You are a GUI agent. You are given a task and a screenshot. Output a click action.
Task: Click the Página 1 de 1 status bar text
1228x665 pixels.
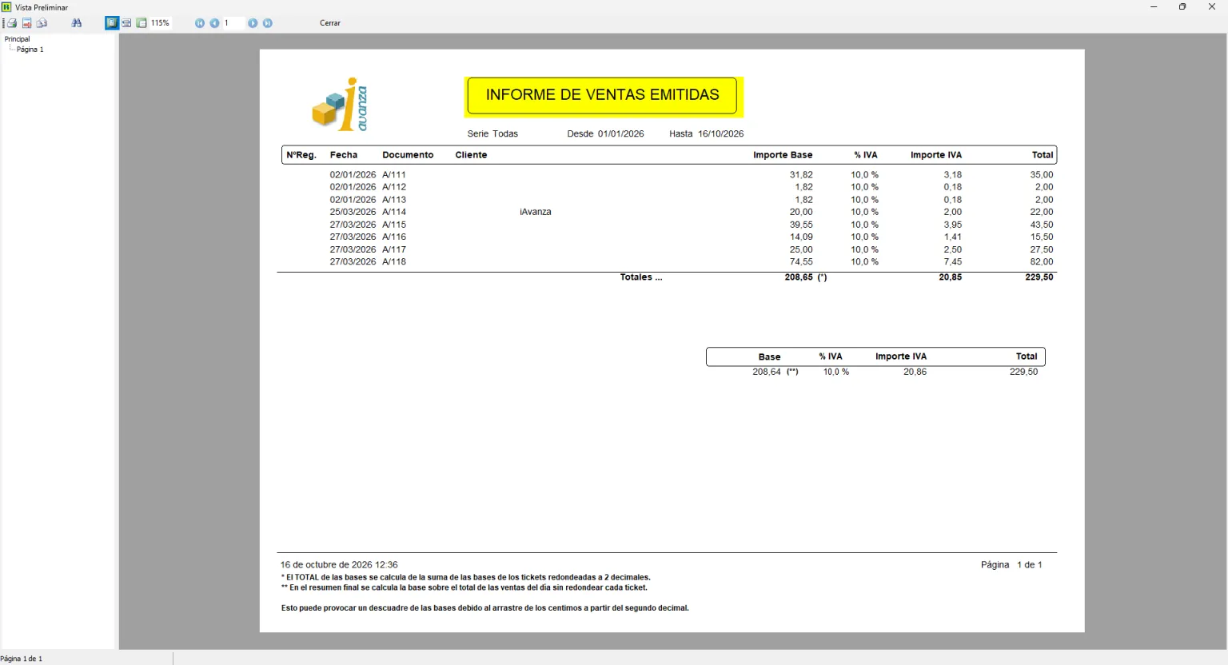pos(22,659)
